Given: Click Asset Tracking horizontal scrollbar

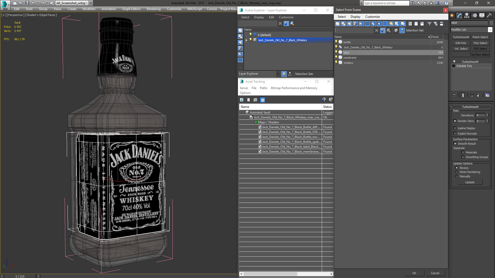Looking at the screenshot, I should (x=270, y=274).
